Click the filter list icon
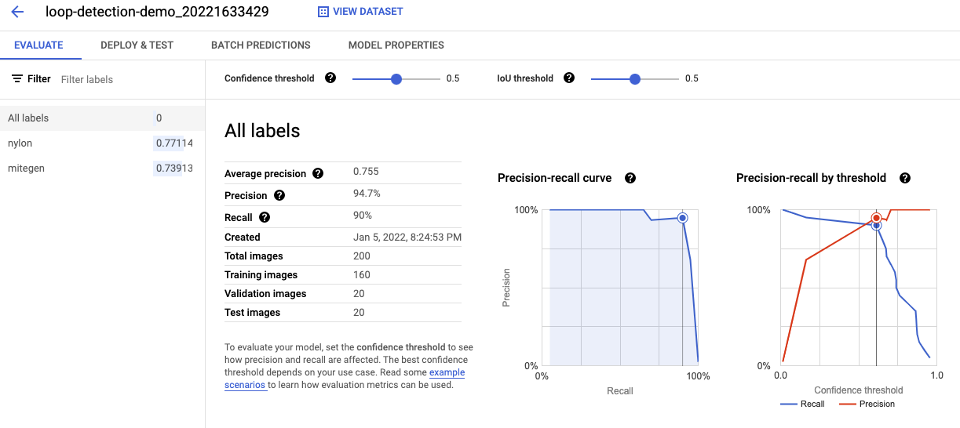This screenshot has height=428, width=960. click(x=17, y=79)
